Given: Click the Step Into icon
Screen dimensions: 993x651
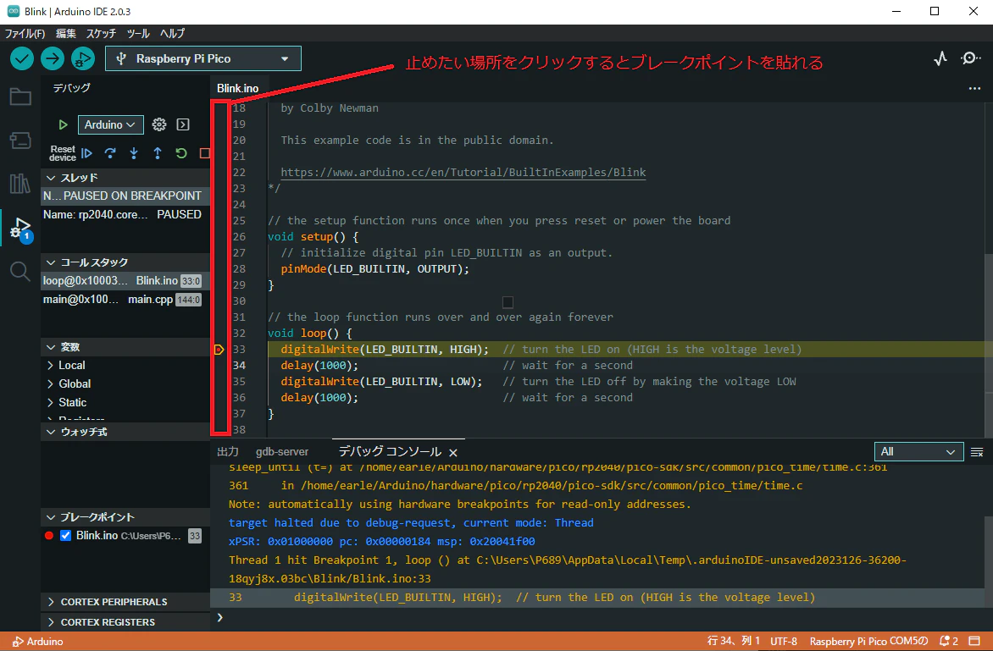Looking at the screenshot, I should pos(134,153).
